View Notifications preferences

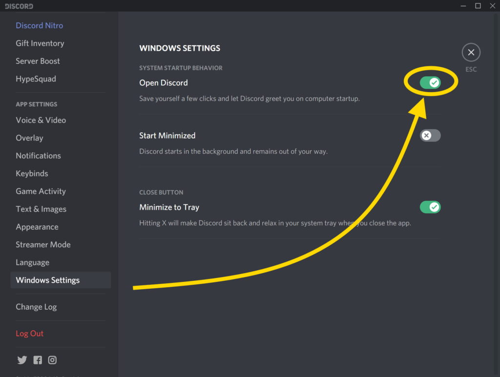pyautogui.click(x=38, y=156)
